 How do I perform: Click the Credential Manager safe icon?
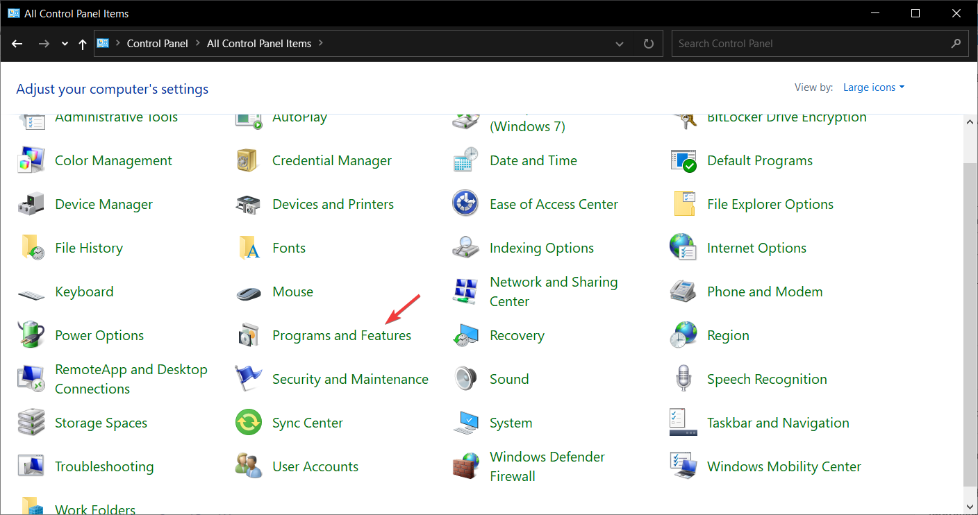tap(248, 160)
